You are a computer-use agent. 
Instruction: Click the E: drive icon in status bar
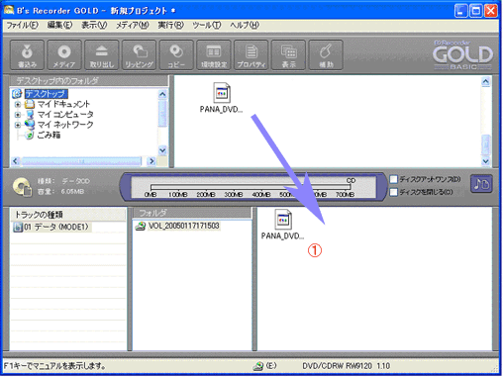258,366
